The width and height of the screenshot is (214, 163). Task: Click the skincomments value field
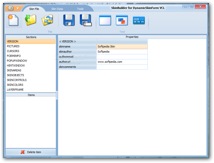122,67
